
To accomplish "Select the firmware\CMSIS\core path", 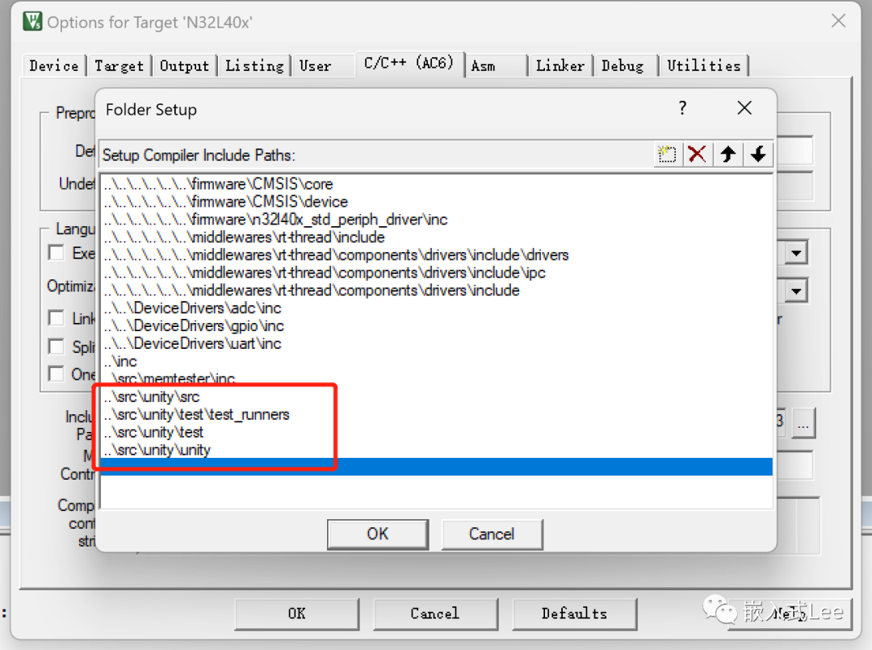I will (436, 184).
